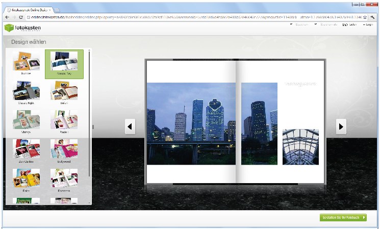
Task: Click the browser forward arrow
Action: [x=14, y=17]
